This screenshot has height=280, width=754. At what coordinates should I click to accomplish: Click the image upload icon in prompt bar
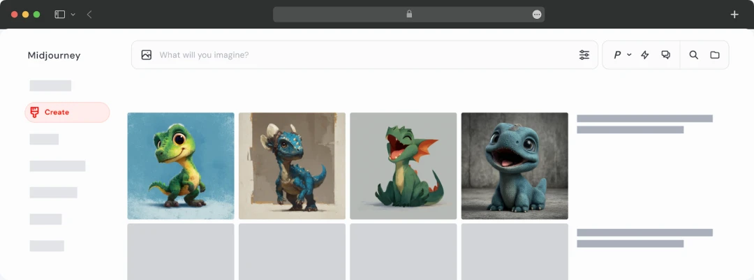coord(147,55)
